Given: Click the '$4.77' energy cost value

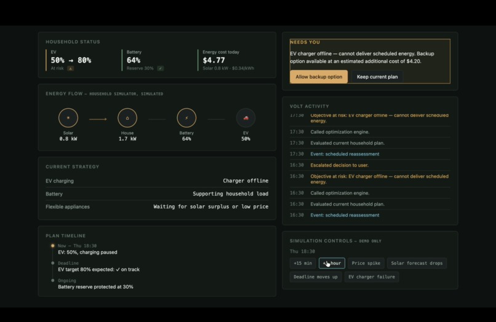Looking at the screenshot, I should click(x=214, y=60).
